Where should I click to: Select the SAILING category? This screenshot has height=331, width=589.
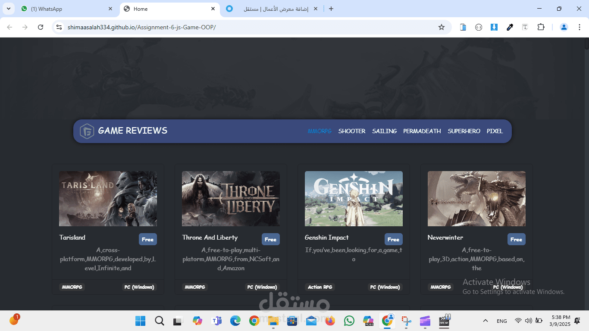[x=385, y=131]
